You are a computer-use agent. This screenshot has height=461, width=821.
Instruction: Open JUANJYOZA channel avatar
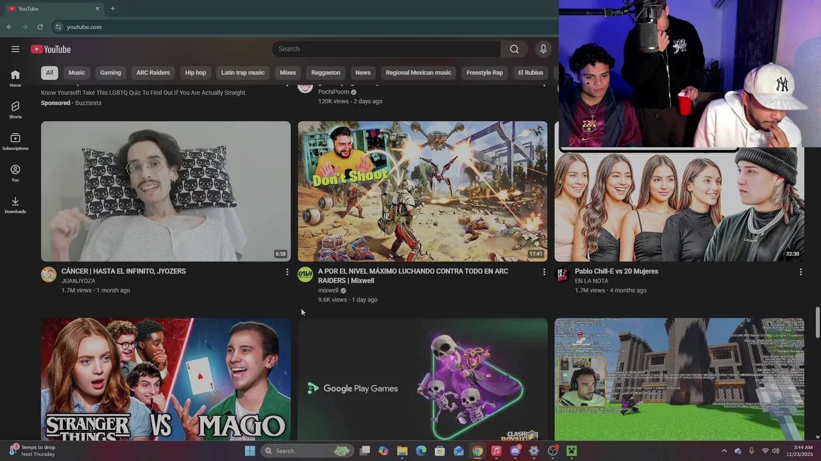[49, 275]
